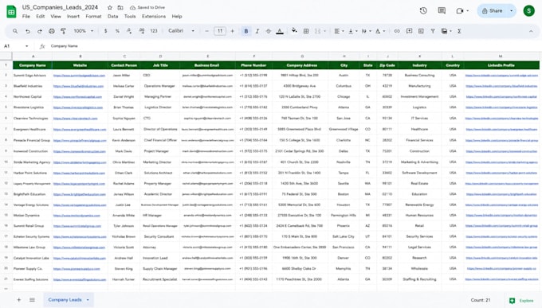Screen dimensions: 542x308
Task: Open the File menu
Action: pyautogui.click(x=26, y=16)
